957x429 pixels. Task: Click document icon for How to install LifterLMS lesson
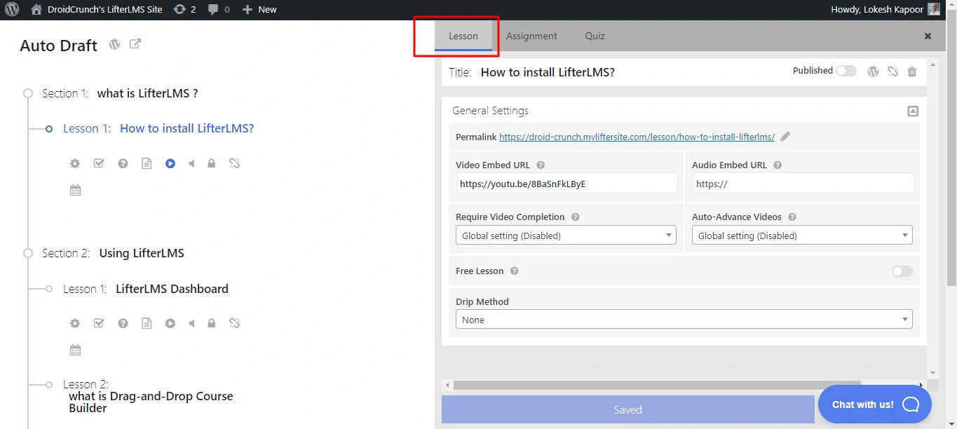tap(147, 163)
